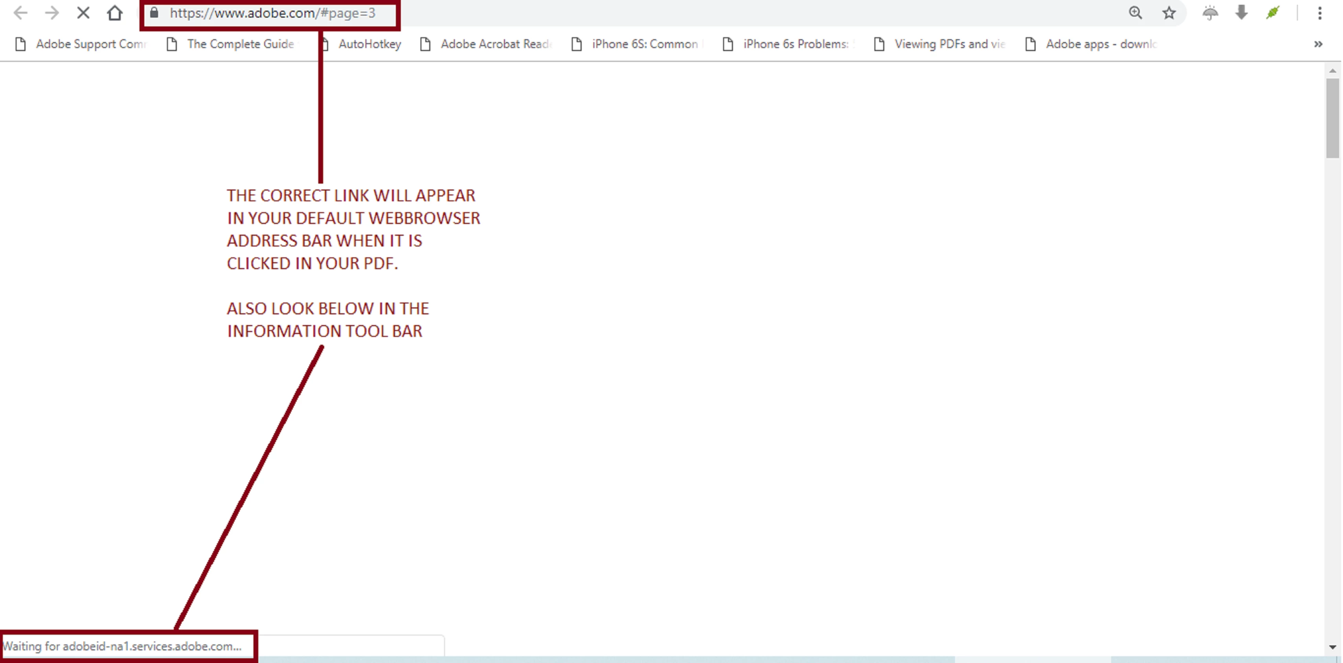Image resolution: width=1343 pixels, height=663 pixels.
Task: Click the download arrow extension icon
Action: tap(1241, 13)
